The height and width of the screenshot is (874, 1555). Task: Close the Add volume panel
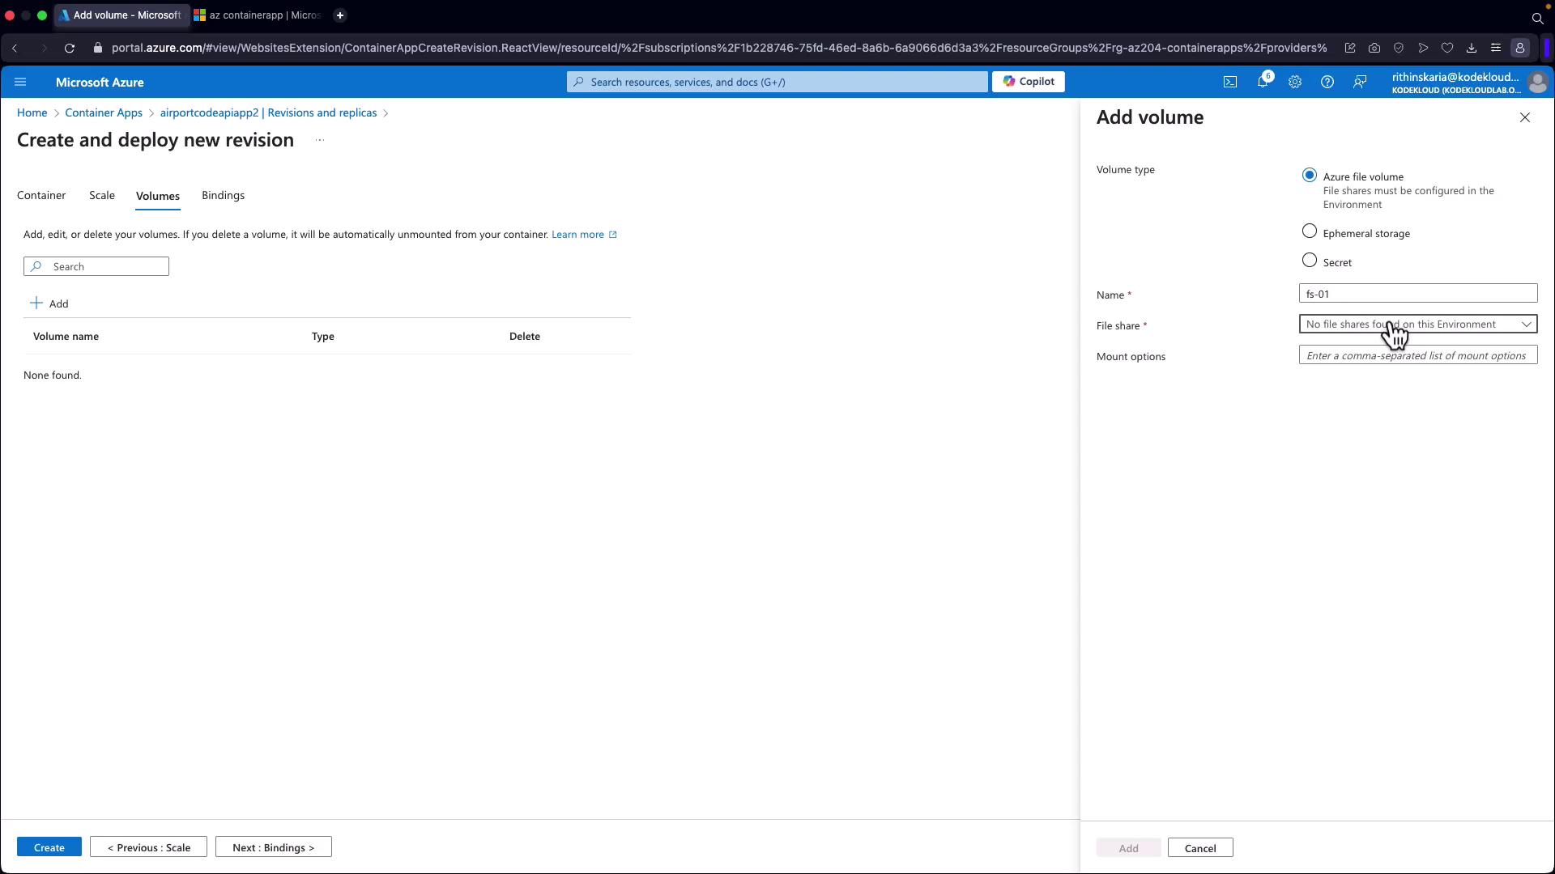(x=1524, y=118)
